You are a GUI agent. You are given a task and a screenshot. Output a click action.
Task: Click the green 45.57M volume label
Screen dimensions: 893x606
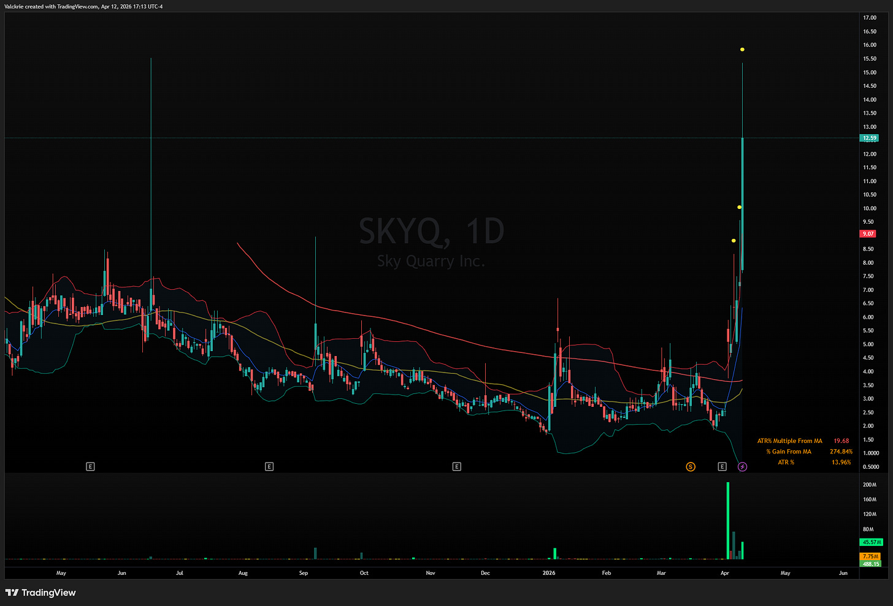pyautogui.click(x=872, y=542)
